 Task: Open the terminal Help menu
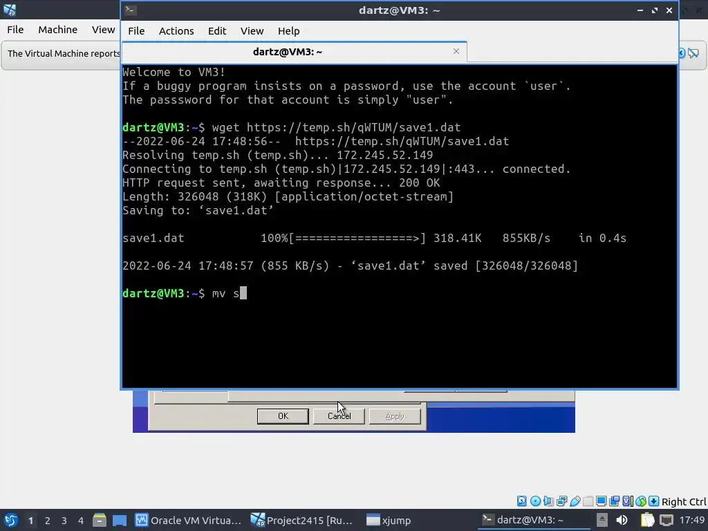(x=288, y=30)
